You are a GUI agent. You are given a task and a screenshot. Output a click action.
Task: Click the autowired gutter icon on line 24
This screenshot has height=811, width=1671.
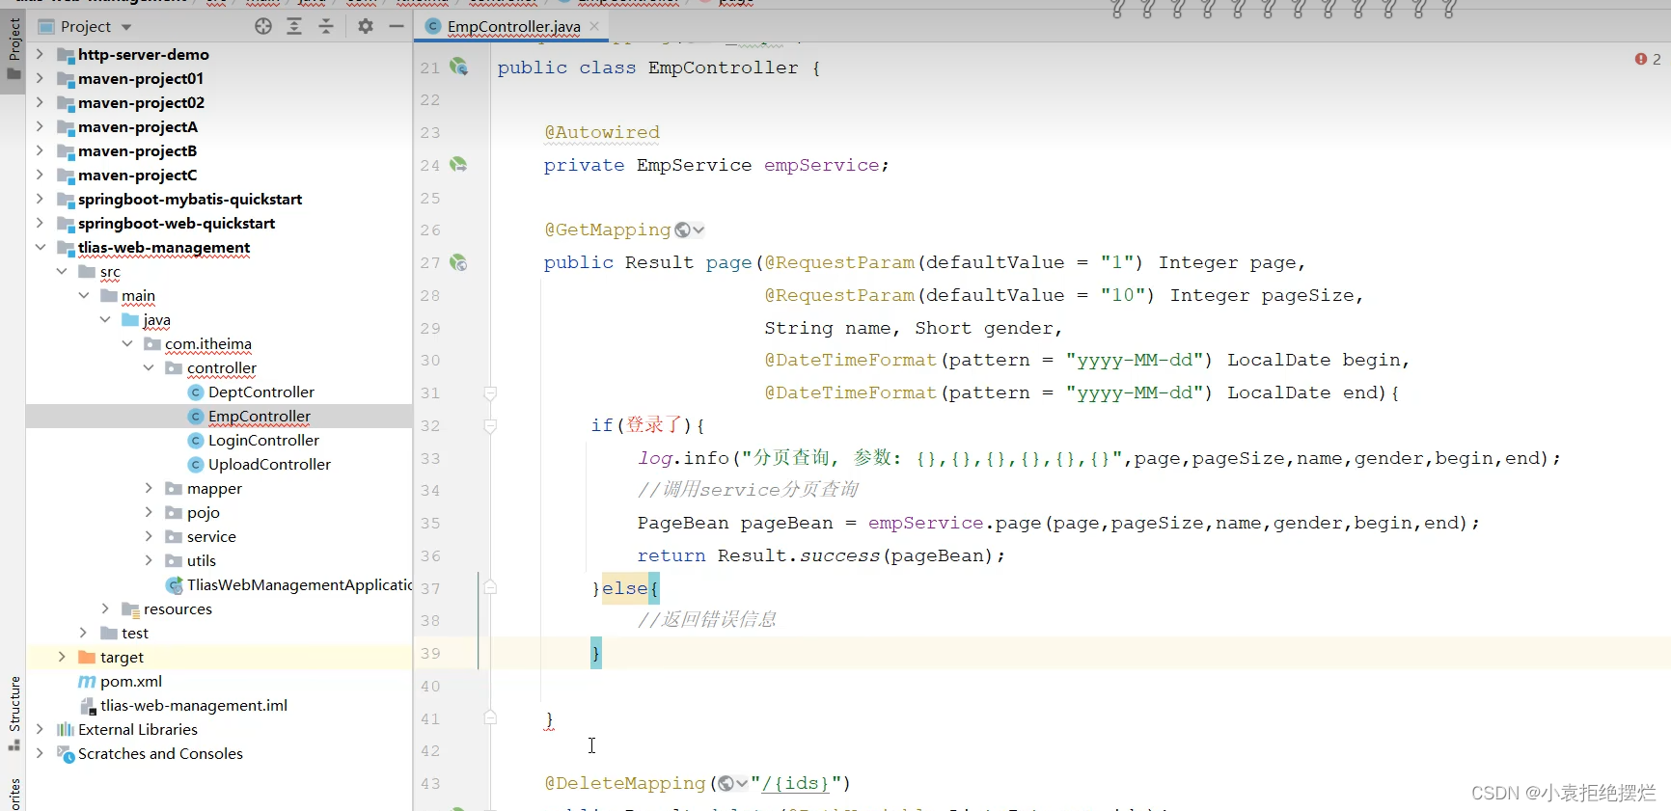click(459, 165)
